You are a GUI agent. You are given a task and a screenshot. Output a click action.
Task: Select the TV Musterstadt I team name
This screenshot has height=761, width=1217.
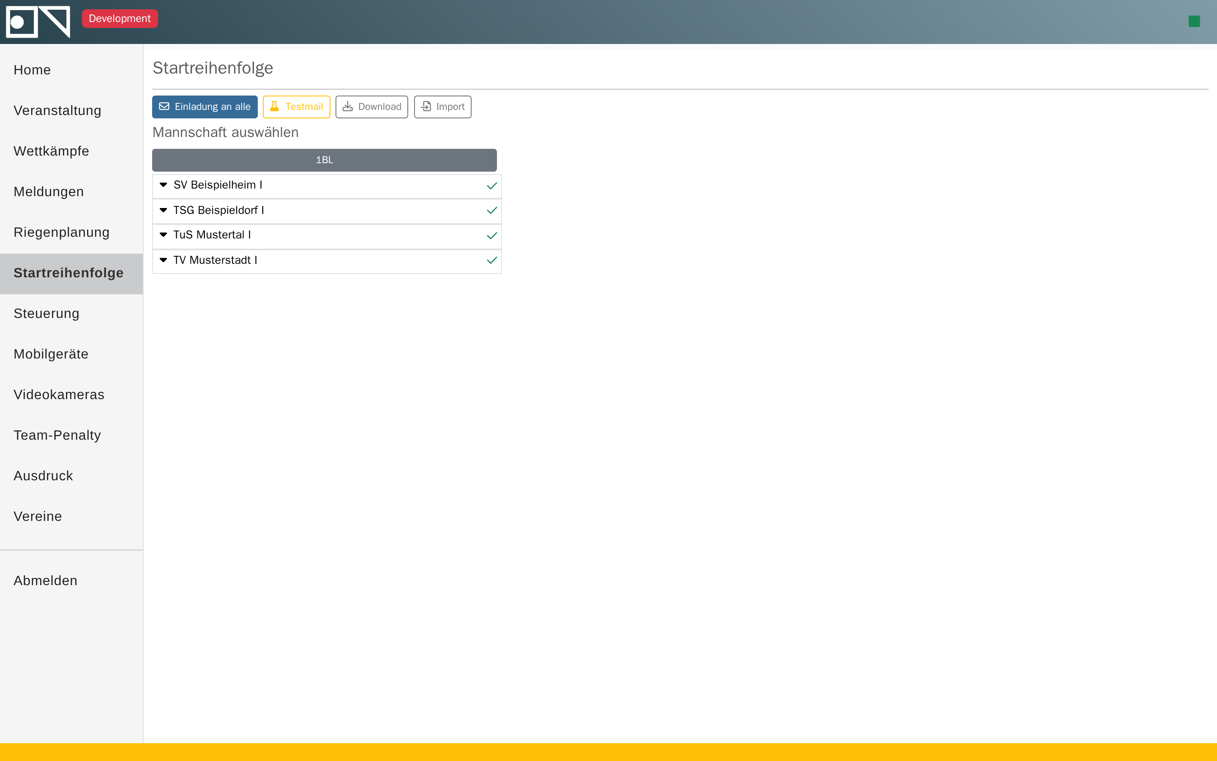[215, 260]
